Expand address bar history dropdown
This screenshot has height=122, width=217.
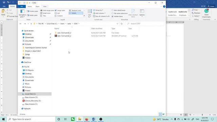click(117, 24)
